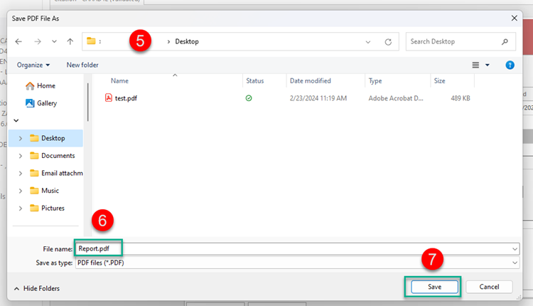The height and width of the screenshot is (306, 533).
Task: Sort by Date modified column header
Action: coord(310,81)
